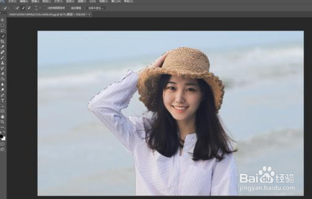Viewport: 312px width, 199px height.
Task: Close the open document tab
Action: (x=89, y=15)
